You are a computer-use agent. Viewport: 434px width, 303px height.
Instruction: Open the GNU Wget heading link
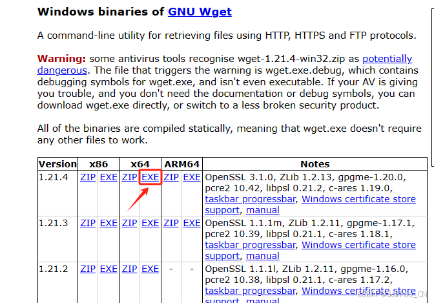(x=200, y=12)
